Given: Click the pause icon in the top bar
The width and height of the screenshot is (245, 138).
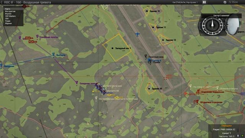Looking at the screenshot, I should point(204,2).
